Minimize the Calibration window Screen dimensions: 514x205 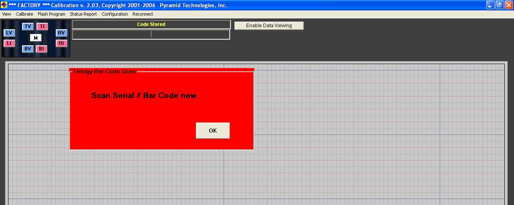(490, 5)
